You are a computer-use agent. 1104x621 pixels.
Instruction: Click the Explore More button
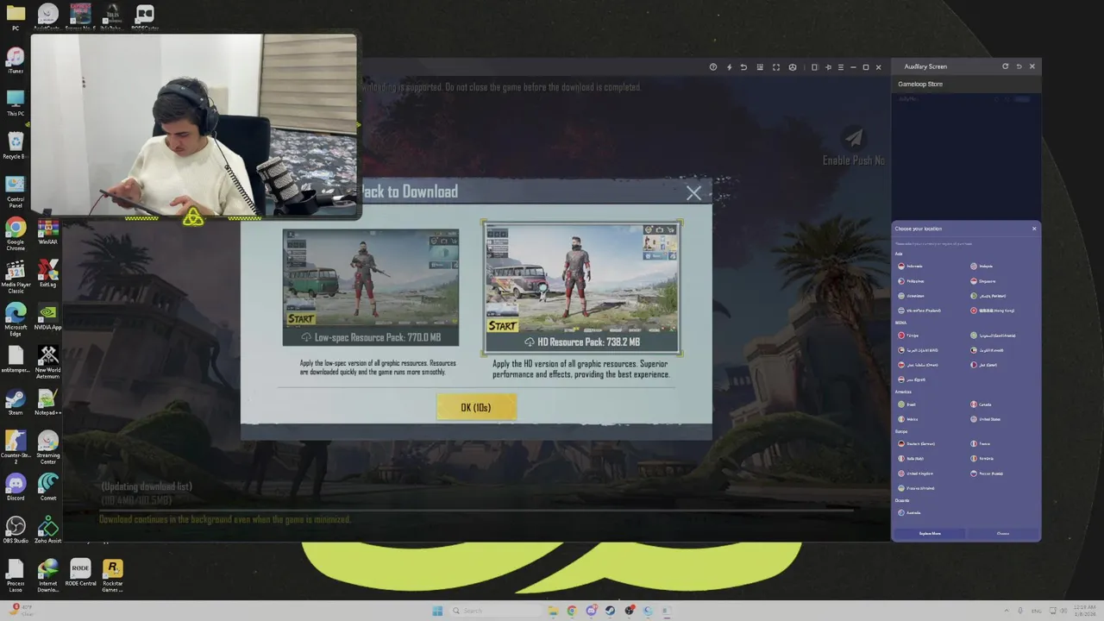click(930, 534)
